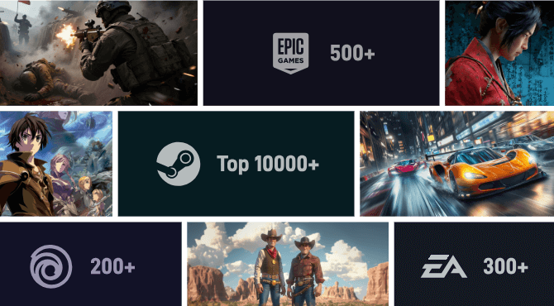This screenshot has width=554, height=306.
Task: Open the woman in red kimono image
Action: [499, 53]
